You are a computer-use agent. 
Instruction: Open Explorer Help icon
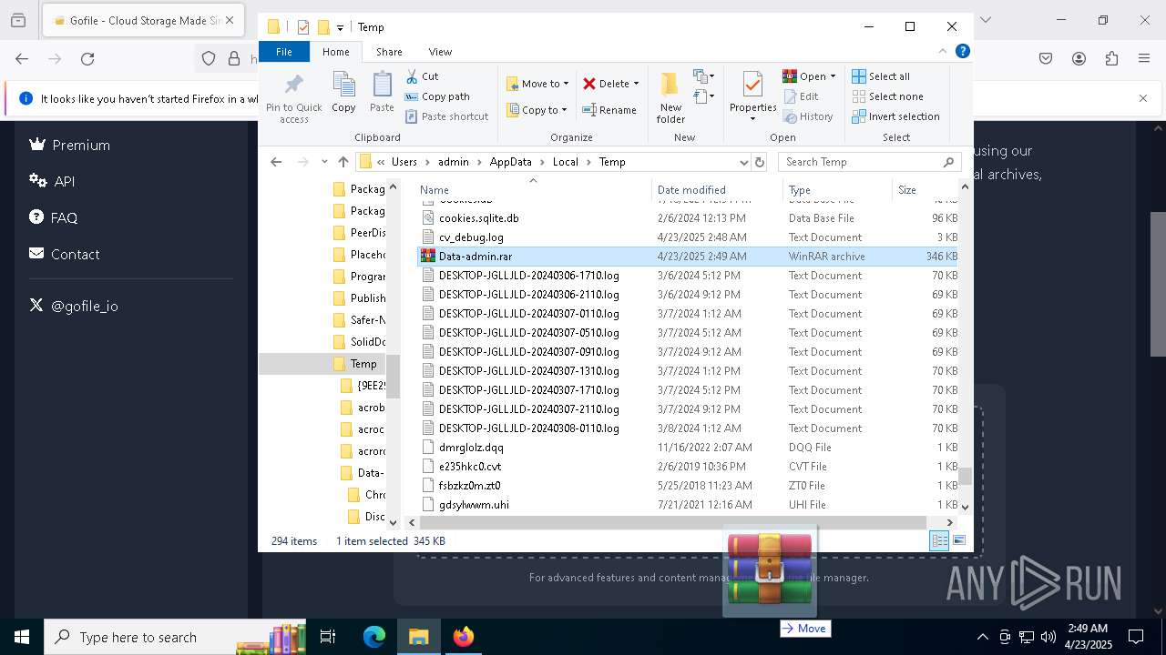pyautogui.click(x=962, y=52)
